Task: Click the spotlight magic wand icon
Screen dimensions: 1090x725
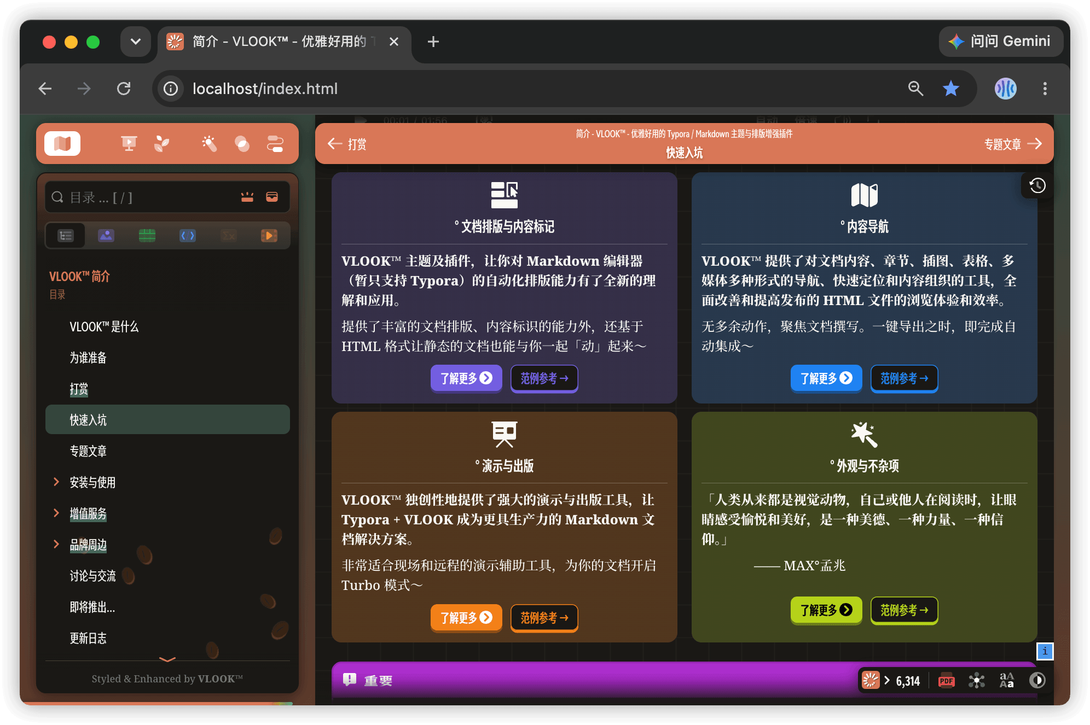Action: [x=209, y=144]
